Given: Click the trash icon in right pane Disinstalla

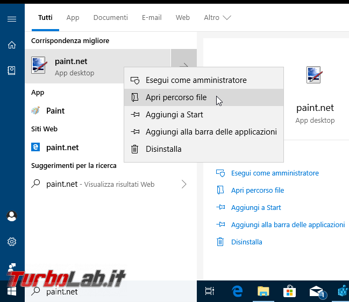Looking at the screenshot, I should pos(220,242).
